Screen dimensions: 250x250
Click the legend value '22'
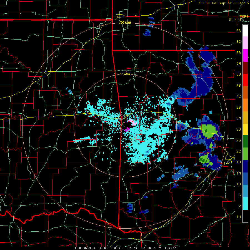pyautogui.click(x=239, y=151)
